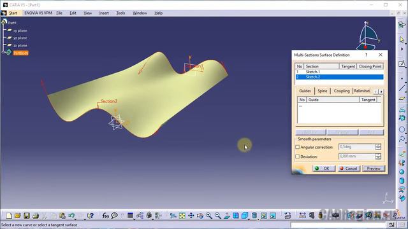Click the Sphere surface icon in right toolbar
Viewport: 408px width, 229px height.
pyautogui.click(x=402, y=172)
